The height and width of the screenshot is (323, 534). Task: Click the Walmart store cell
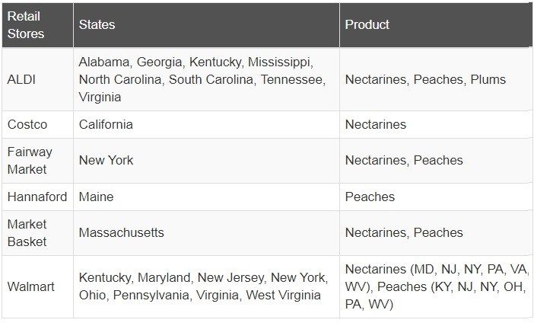click(x=30, y=286)
